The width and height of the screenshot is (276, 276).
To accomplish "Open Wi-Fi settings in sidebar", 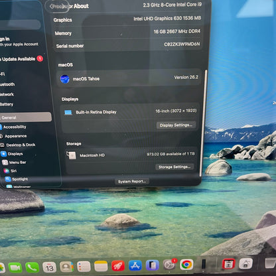I will pos(3,74).
